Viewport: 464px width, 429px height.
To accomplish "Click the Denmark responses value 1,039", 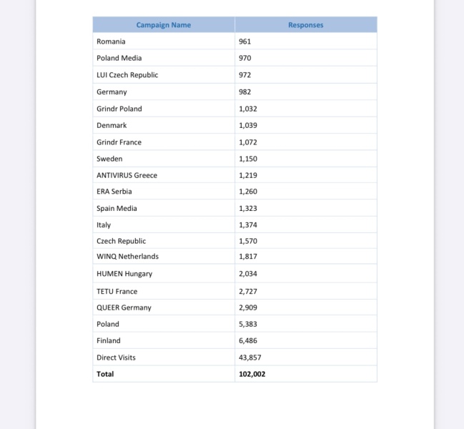I will [x=248, y=125].
